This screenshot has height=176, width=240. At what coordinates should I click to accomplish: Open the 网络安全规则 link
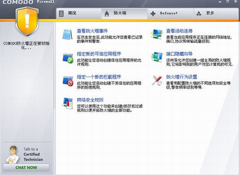pos(90,100)
